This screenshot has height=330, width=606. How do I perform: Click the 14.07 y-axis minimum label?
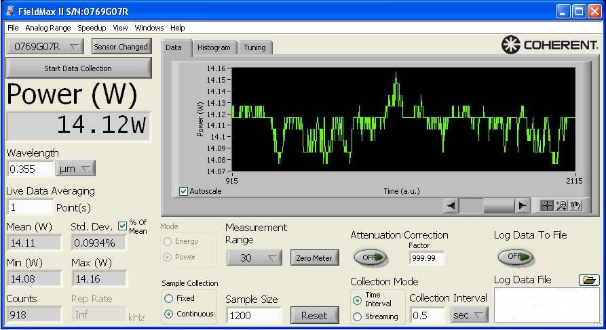click(x=216, y=171)
